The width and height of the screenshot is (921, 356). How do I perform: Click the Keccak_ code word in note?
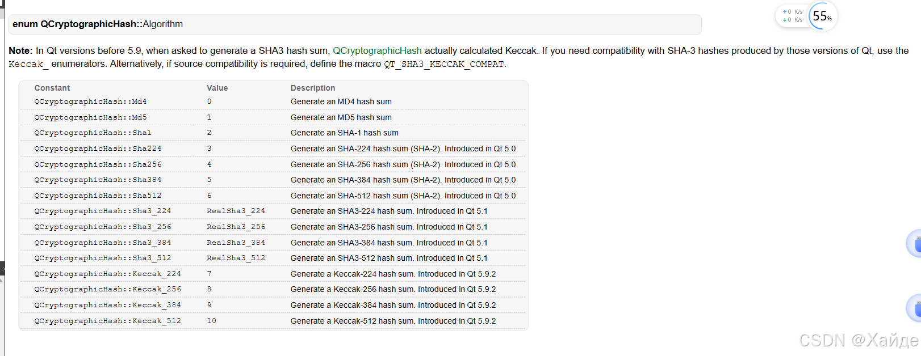(x=28, y=64)
